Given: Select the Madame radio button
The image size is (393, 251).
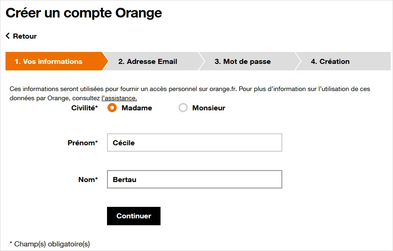Looking at the screenshot, I should click(112, 108).
